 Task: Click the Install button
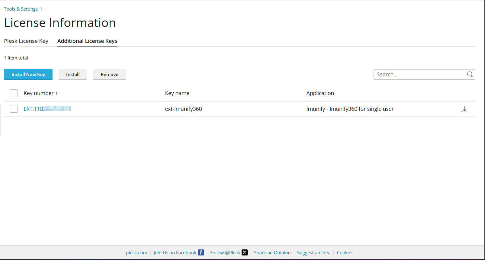(73, 74)
